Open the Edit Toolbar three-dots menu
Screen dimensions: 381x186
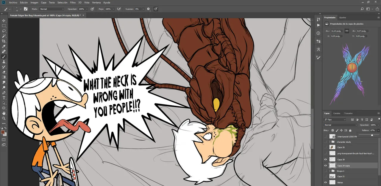[4, 123]
